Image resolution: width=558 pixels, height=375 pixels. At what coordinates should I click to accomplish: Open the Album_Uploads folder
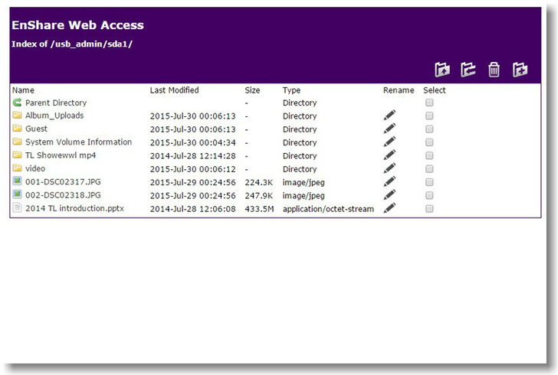pyautogui.click(x=54, y=116)
